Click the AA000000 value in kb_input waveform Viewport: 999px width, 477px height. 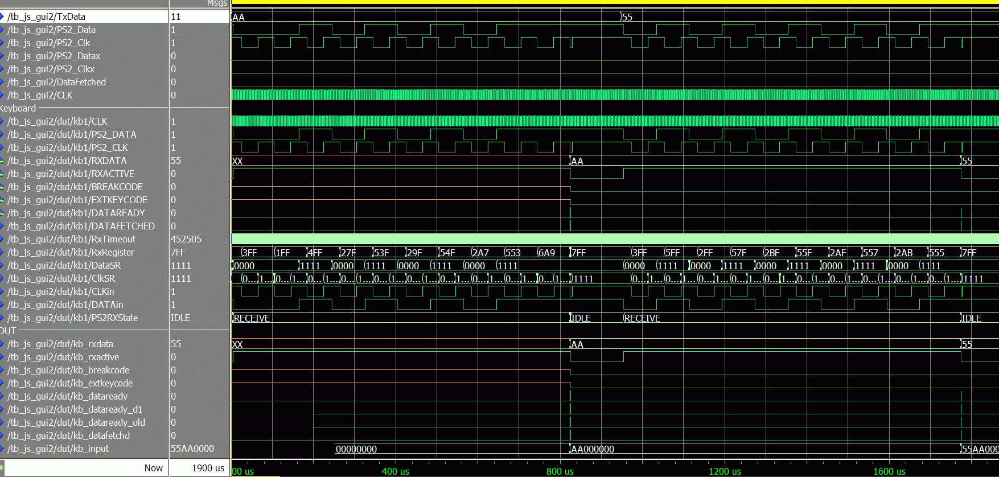[x=593, y=449]
